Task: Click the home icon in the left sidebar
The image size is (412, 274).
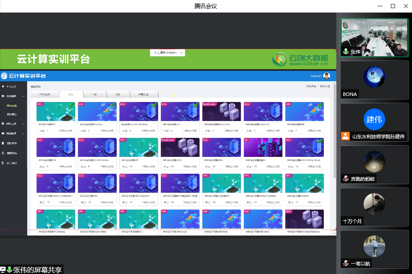Action: click(3, 86)
